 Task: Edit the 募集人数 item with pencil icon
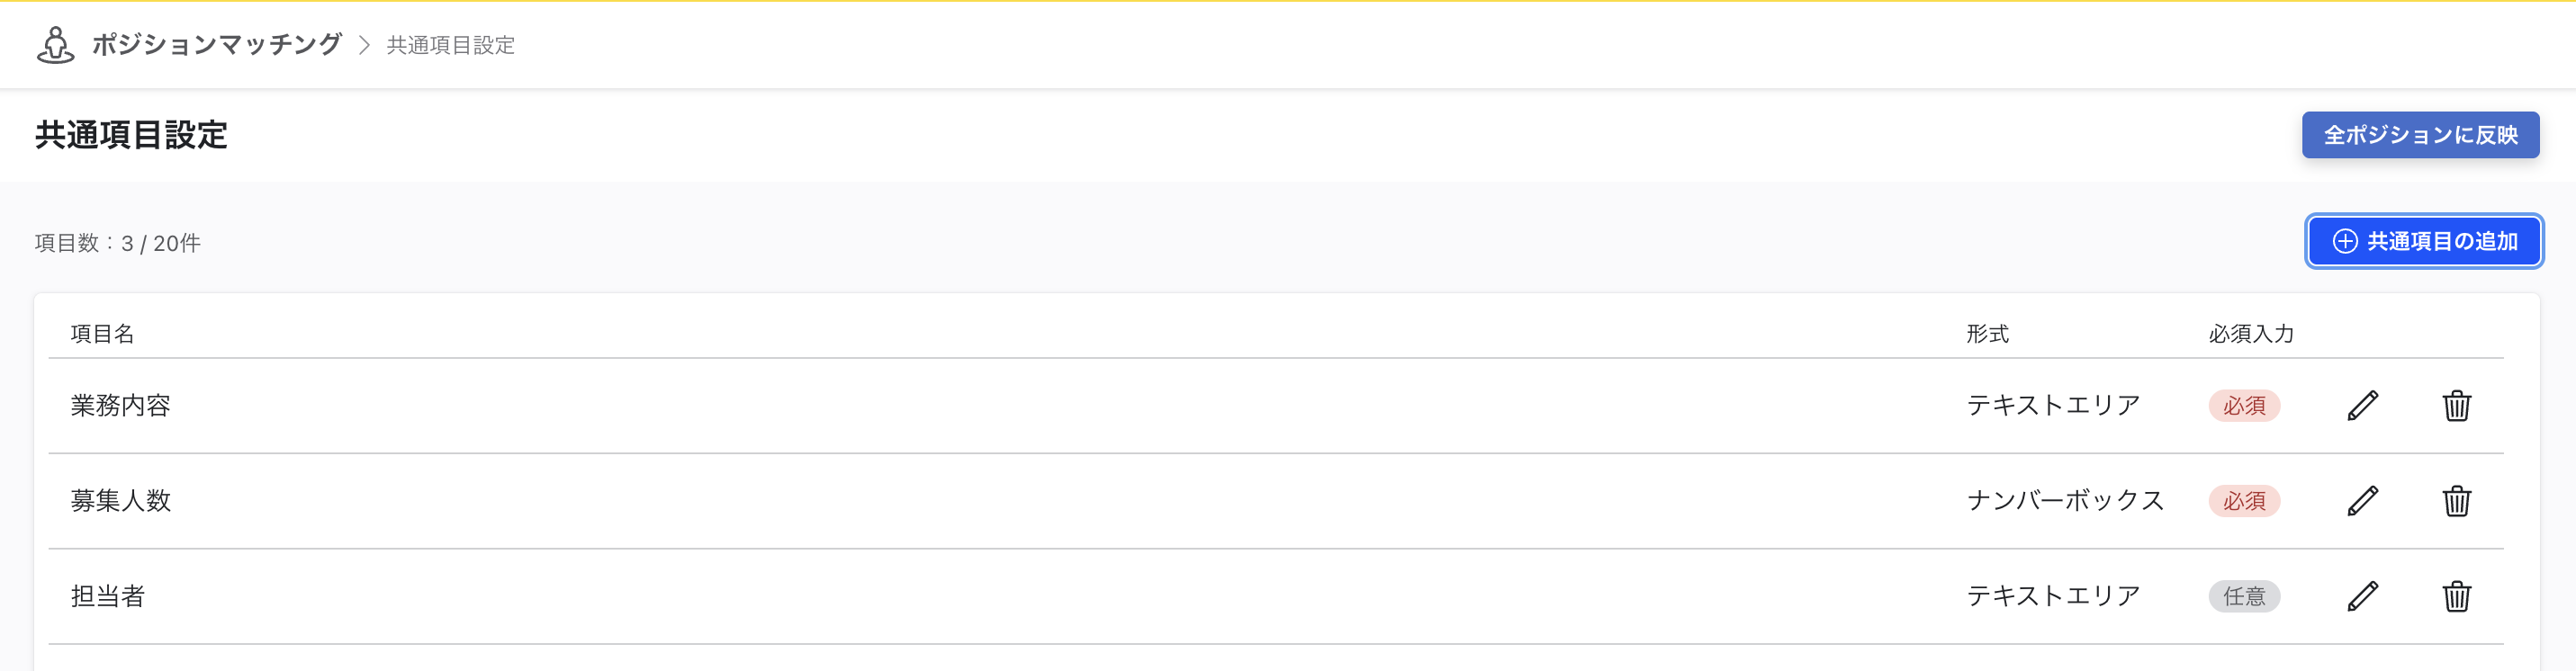pyautogui.click(x=2362, y=501)
